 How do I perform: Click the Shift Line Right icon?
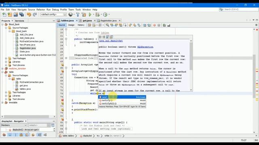coord(149,25)
